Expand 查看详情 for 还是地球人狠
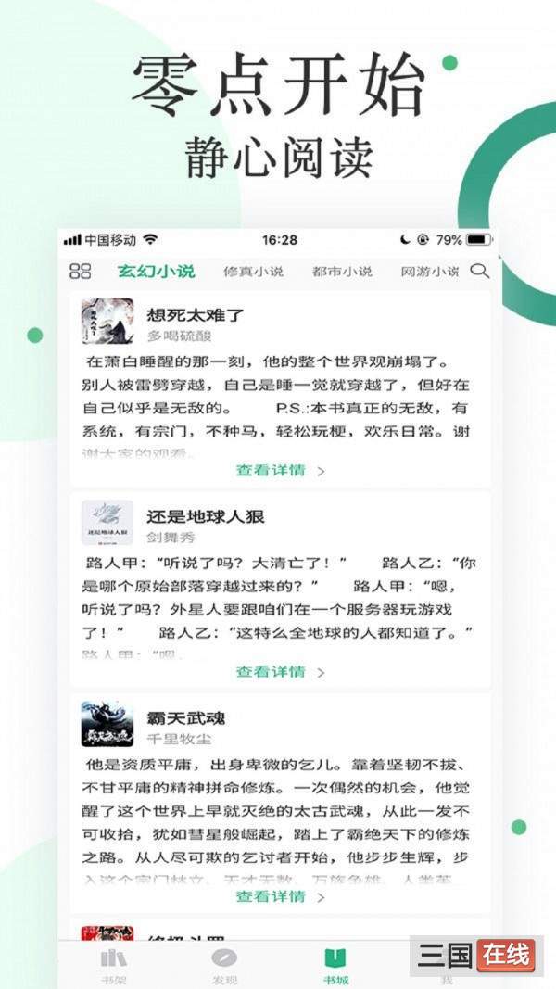The width and height of the screenshot is (556, 989). [281, 672]
